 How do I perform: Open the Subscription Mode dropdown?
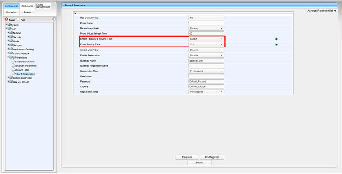206,71
